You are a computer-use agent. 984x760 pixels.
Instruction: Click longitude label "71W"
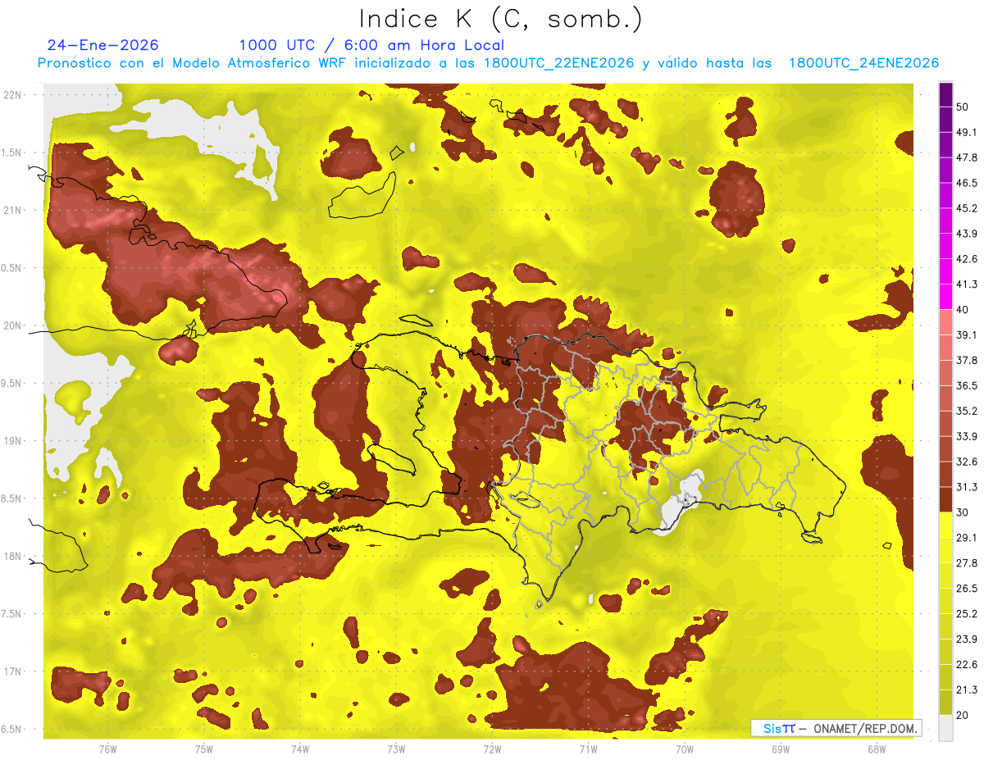[588, 749]
